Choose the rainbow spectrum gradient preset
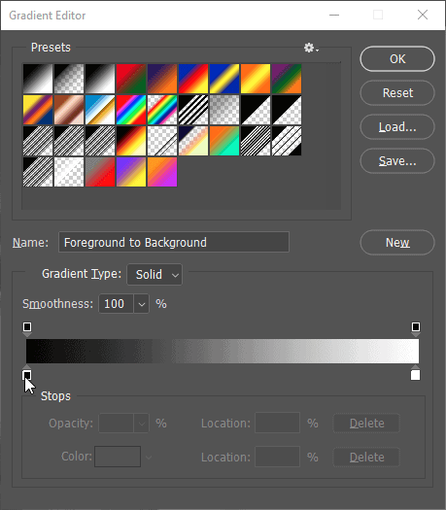446x510 pixels. [x=131, y=110]
